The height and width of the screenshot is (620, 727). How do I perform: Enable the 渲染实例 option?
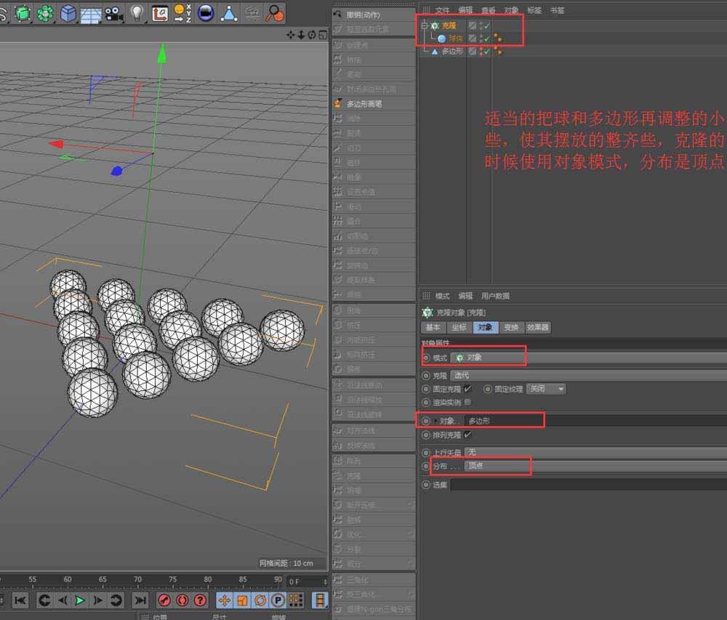click(x=467, y=403)
